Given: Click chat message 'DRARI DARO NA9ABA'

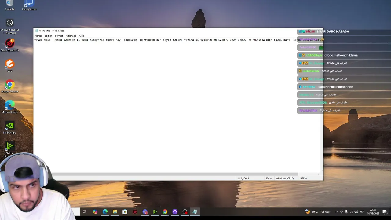Looking at the screenshot, I should coord(333,31).
